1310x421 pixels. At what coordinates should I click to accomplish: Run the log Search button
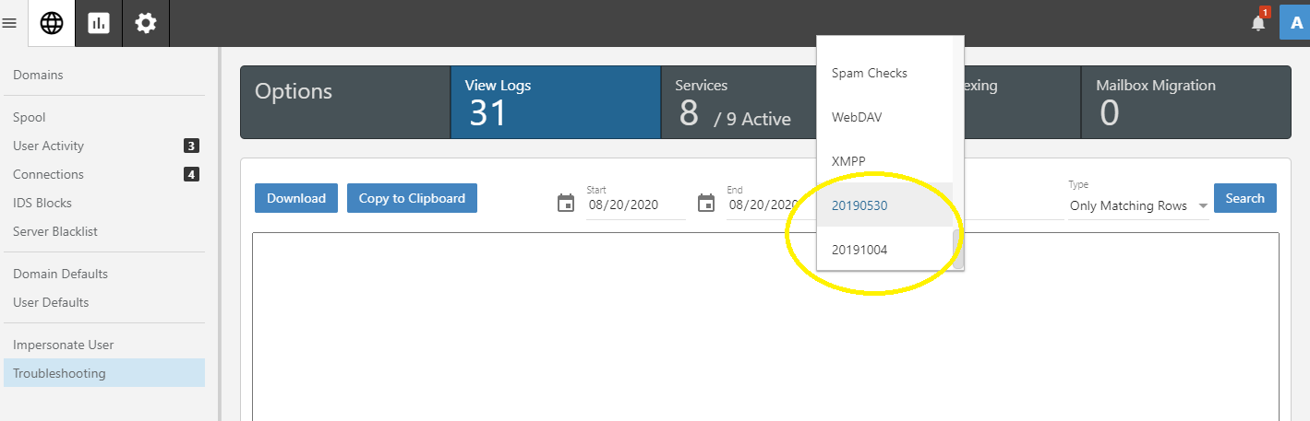[x=1244, y=198]
